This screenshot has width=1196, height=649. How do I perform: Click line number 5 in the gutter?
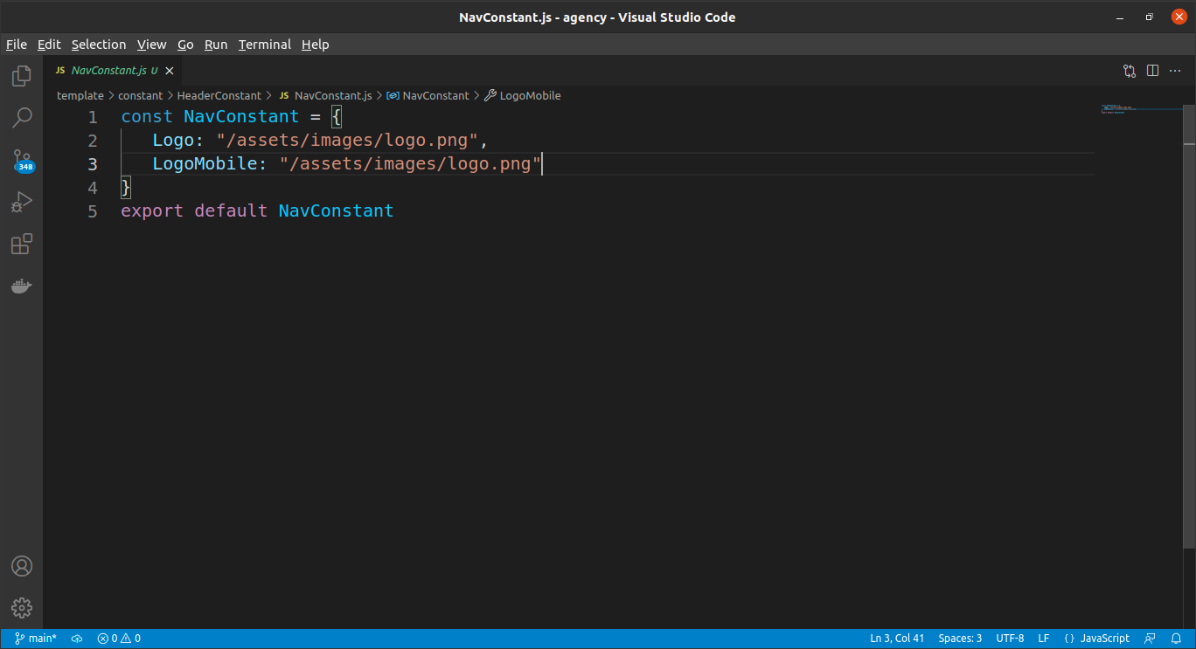pos(93,211)
